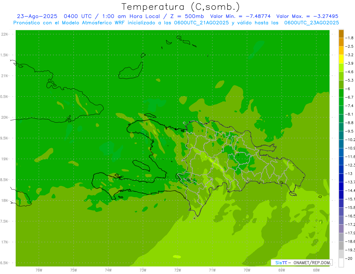The height and width of the screenshot is (274, 355).
Task: Click the '21N' latitude label
Action: (x=4, y=76)
